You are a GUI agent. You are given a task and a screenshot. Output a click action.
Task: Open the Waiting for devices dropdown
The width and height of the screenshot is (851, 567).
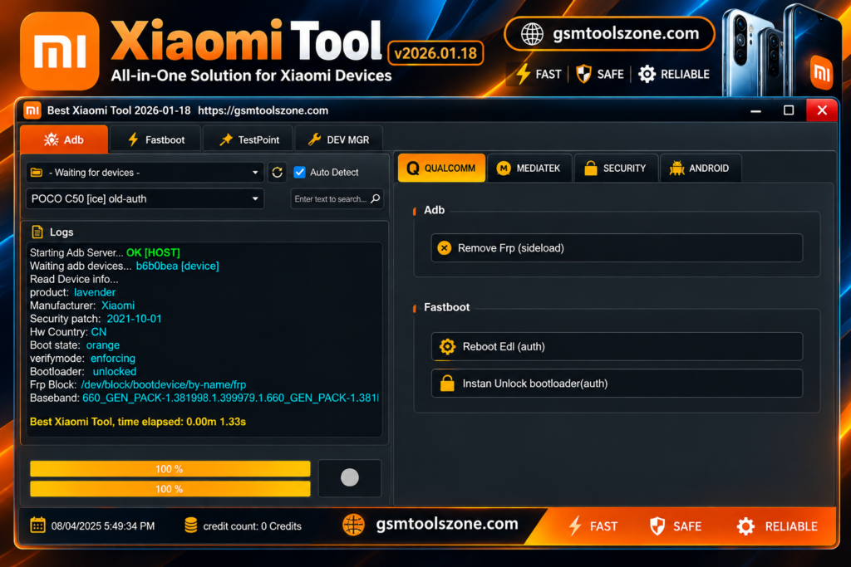click(145, 173)
